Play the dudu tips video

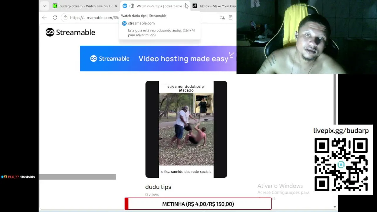(186, 129)
